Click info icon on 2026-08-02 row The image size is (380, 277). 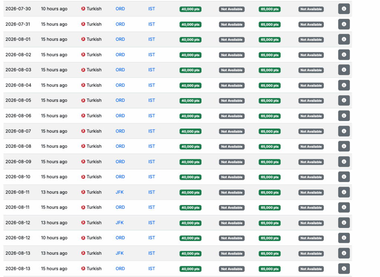pos(344,55)
